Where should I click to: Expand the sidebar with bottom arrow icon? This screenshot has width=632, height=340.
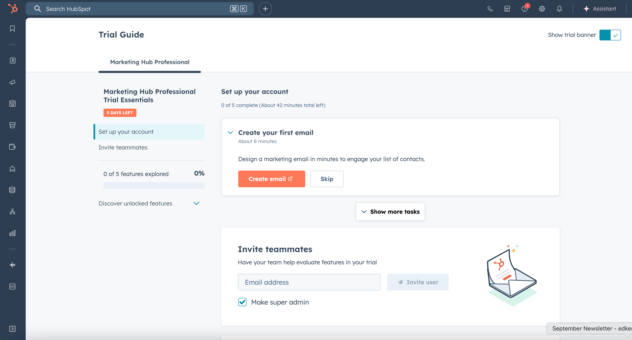pyautogui.click(x=12, y=329)
